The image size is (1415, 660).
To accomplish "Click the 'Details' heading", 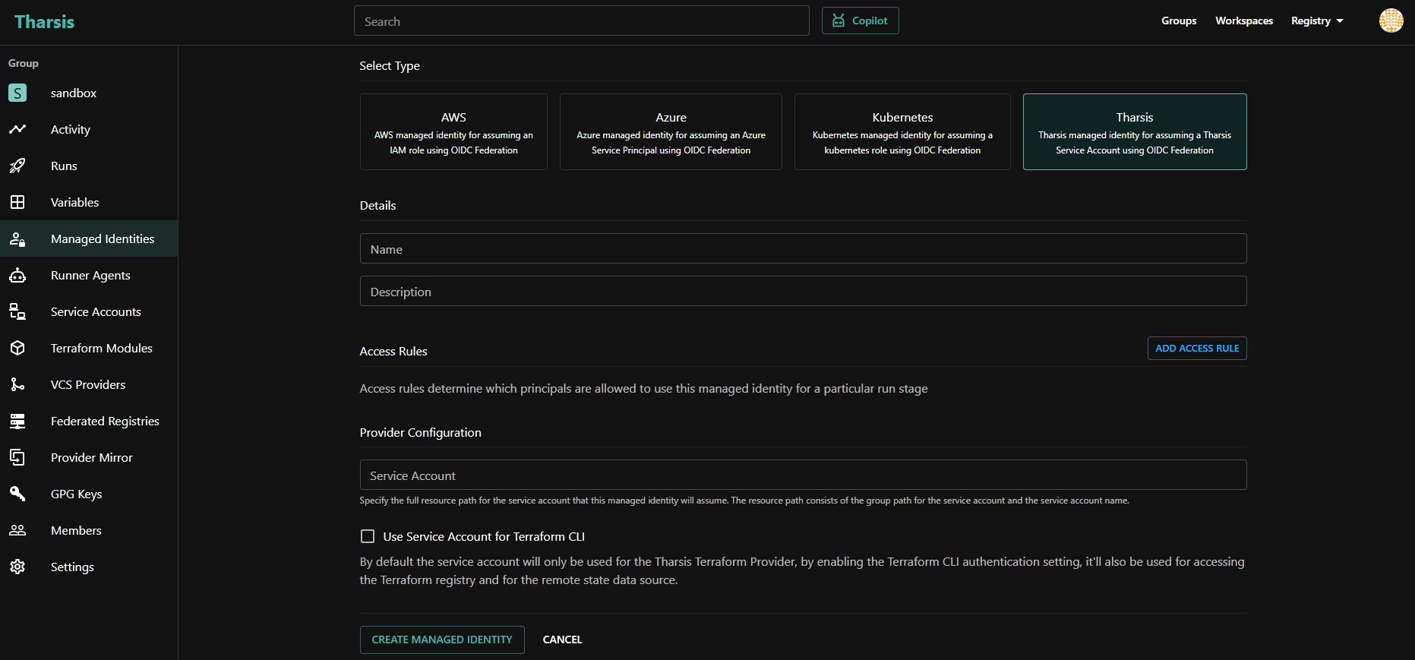I will [377, 205].
